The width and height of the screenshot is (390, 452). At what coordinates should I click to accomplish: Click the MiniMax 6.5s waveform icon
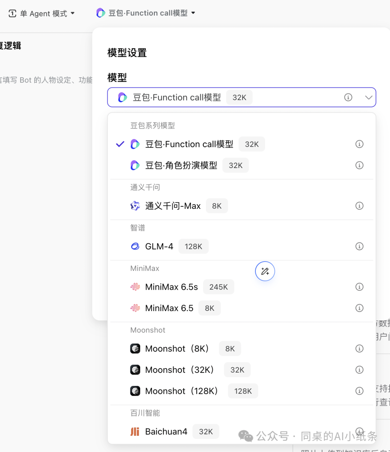click(135, 287)
